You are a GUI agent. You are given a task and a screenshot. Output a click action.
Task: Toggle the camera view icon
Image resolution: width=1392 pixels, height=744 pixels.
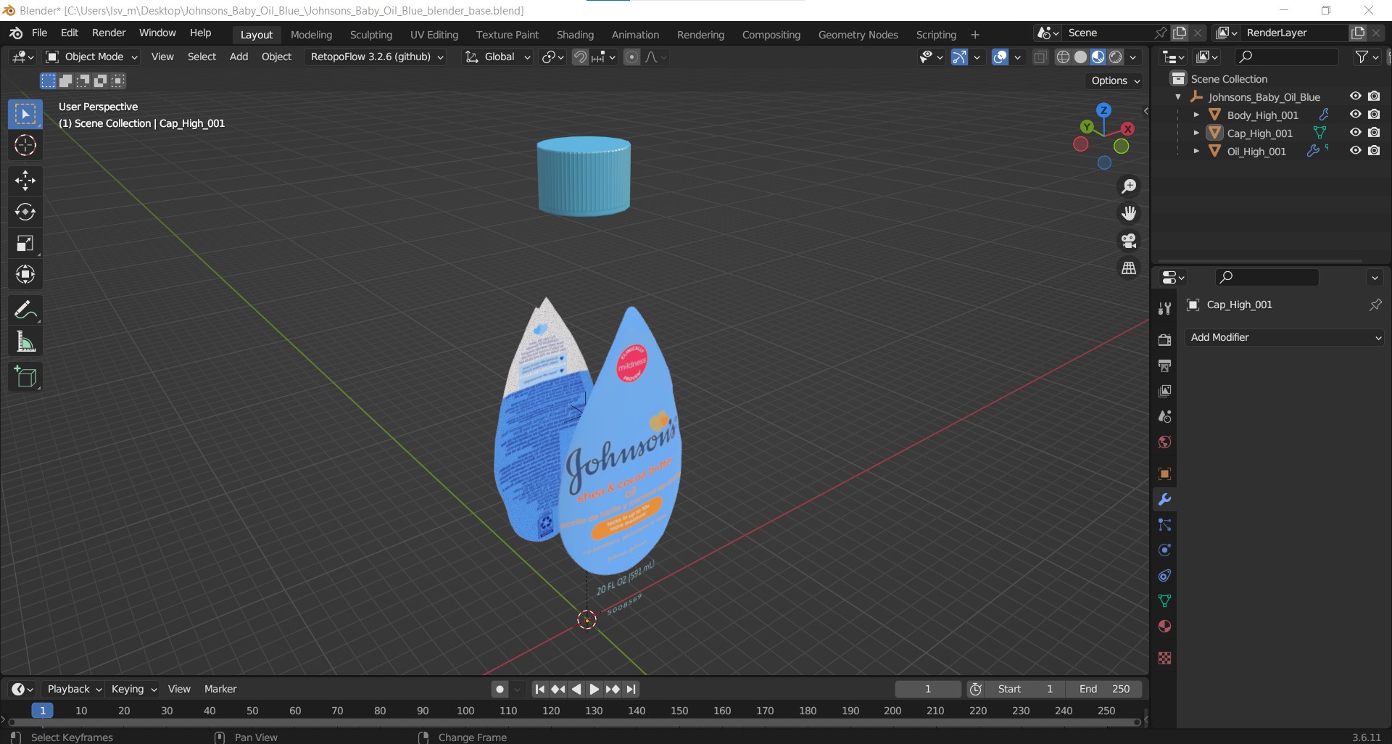[1129, 241]
